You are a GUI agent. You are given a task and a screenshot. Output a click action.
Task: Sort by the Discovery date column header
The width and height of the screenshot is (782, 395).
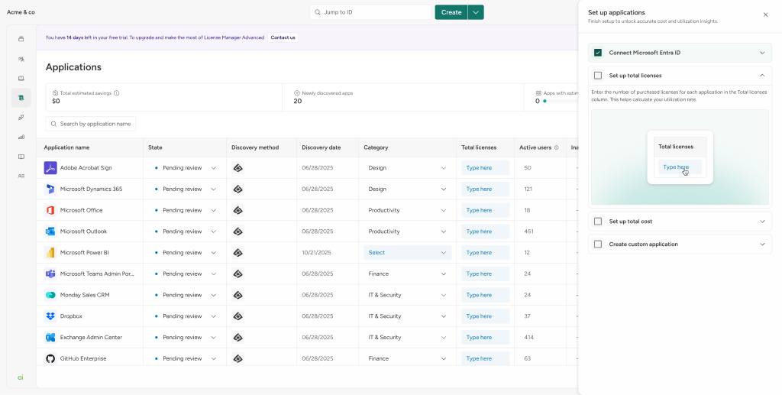(322, 147)
